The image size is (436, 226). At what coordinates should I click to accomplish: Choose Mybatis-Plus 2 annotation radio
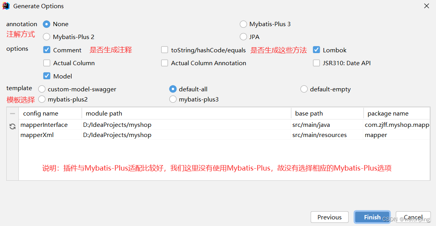point(47,37)
